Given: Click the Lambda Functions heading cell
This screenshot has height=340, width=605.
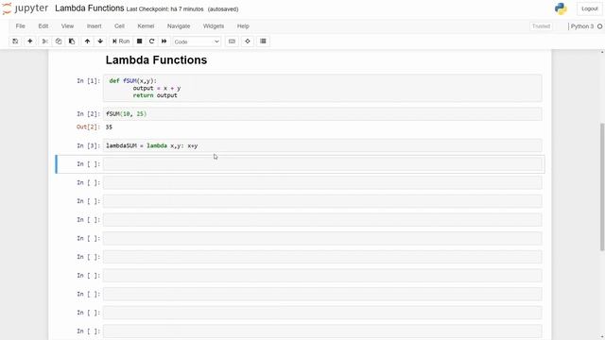Looking at the screenshot, I should [x=156, y=60].
